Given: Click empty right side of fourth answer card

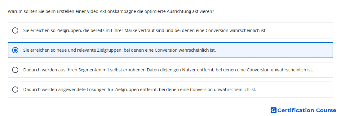Looking at the screenshot, I should point(295,90).
